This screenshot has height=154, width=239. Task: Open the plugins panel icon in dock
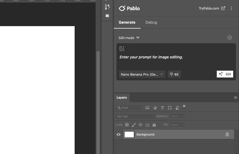click(x=107, y=15)
